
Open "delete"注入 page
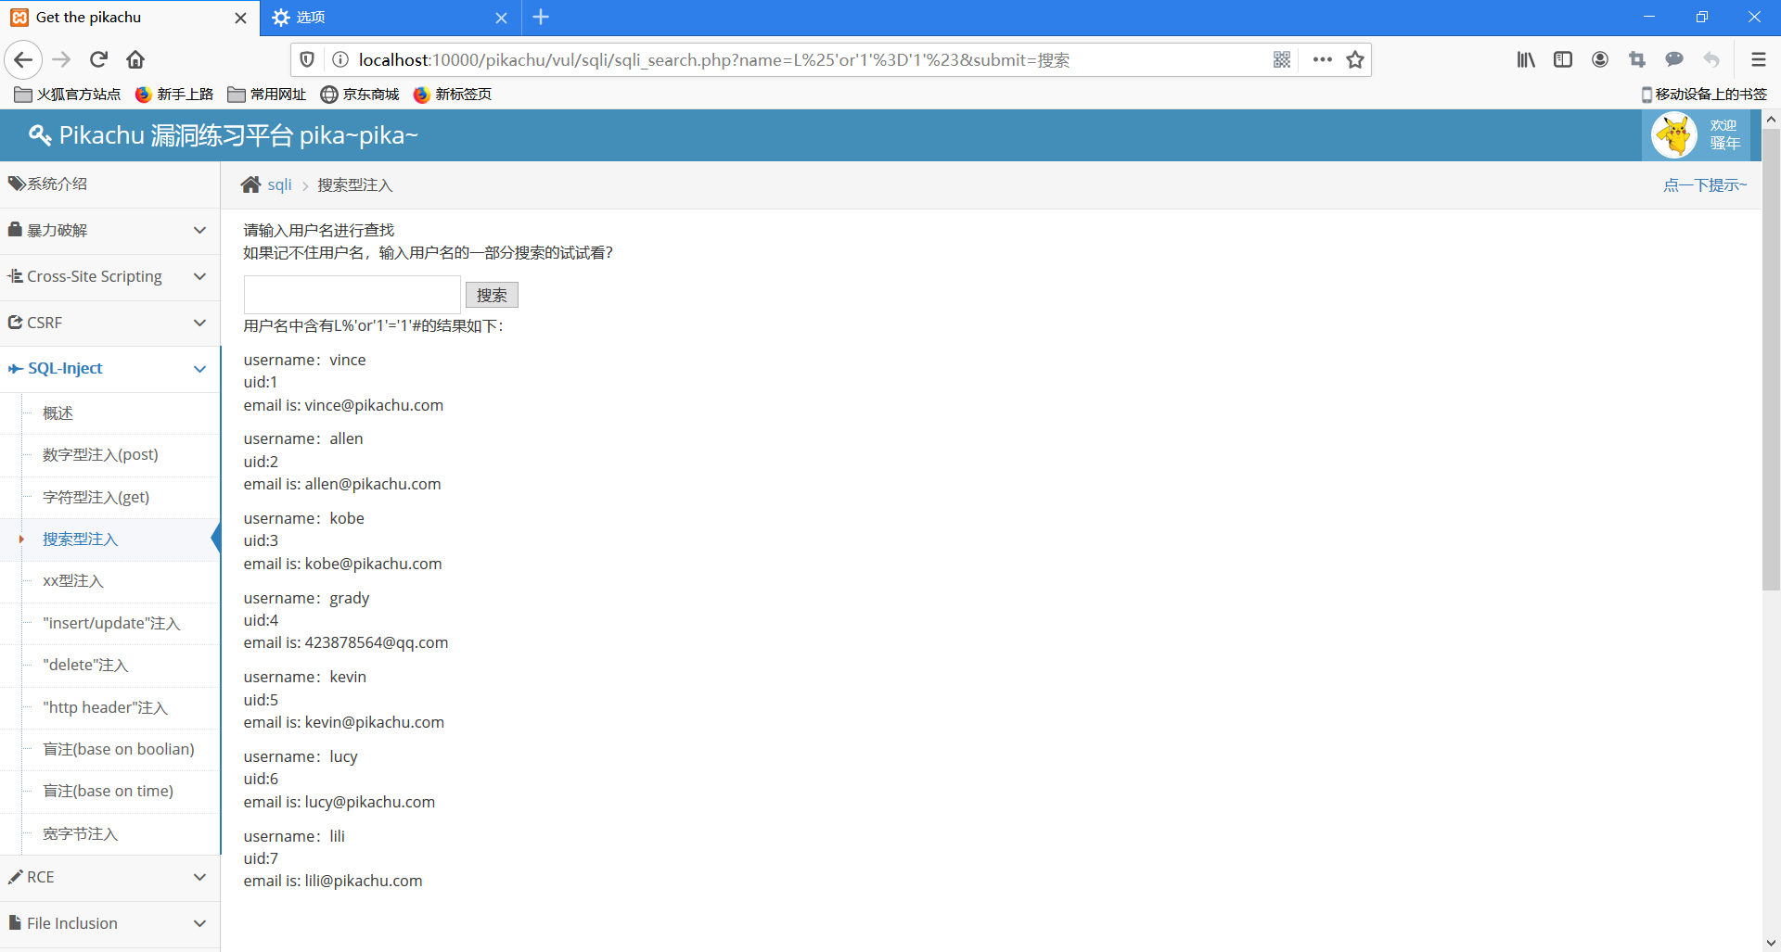[x=85, y=665]
